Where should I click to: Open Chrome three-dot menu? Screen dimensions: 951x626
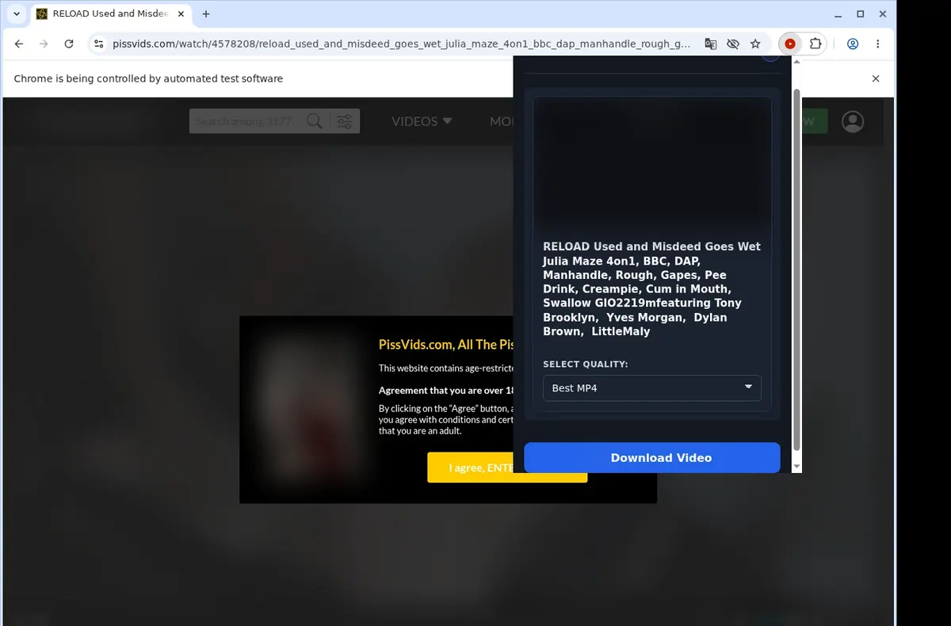point(877,44)
